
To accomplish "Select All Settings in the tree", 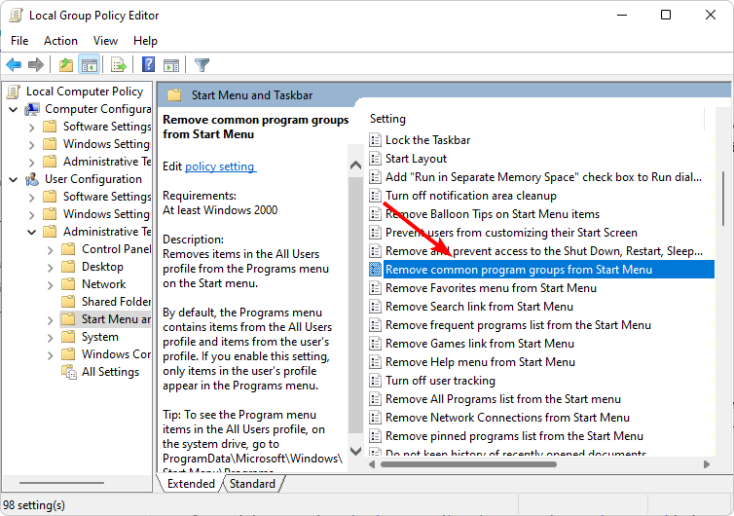I will pos(110,372).
